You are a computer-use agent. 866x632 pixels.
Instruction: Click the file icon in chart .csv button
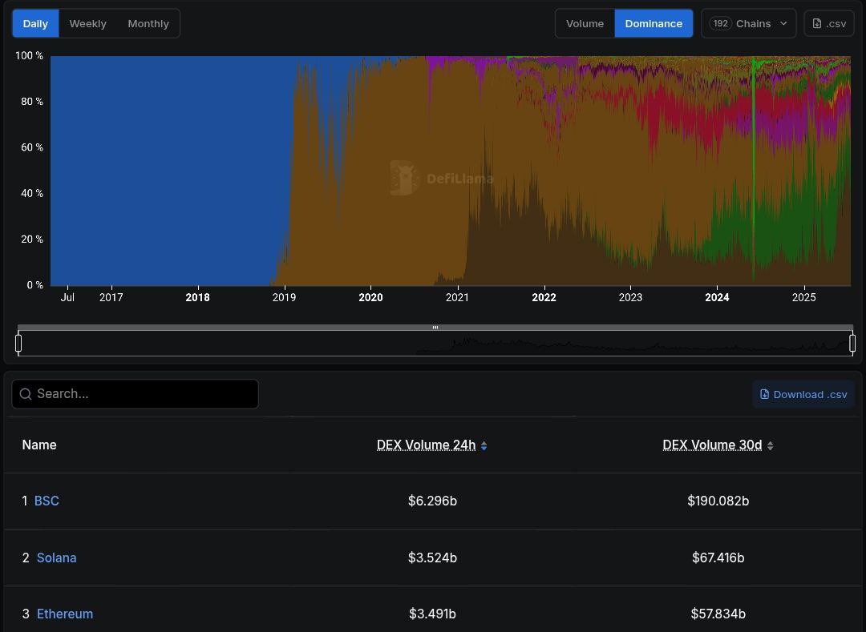[817, 24]
